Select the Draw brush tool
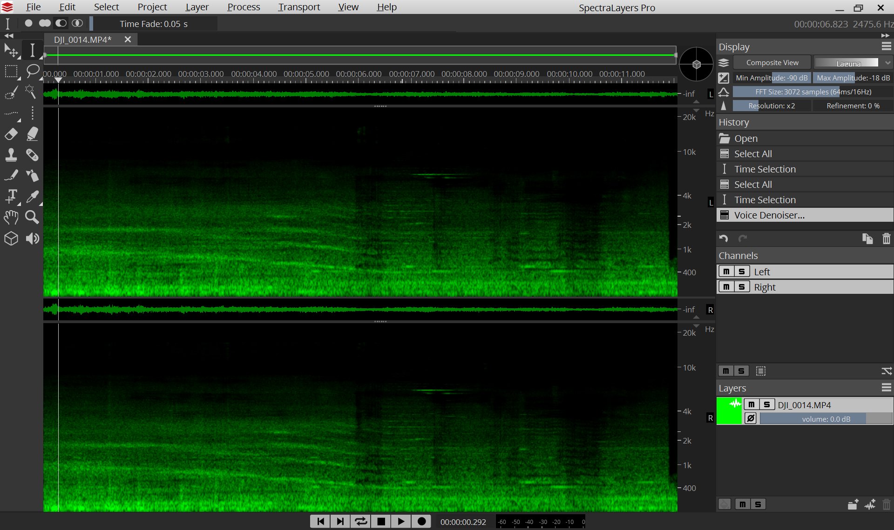The image size is (894, 530). pyautogui.click(x=11, y=176)
